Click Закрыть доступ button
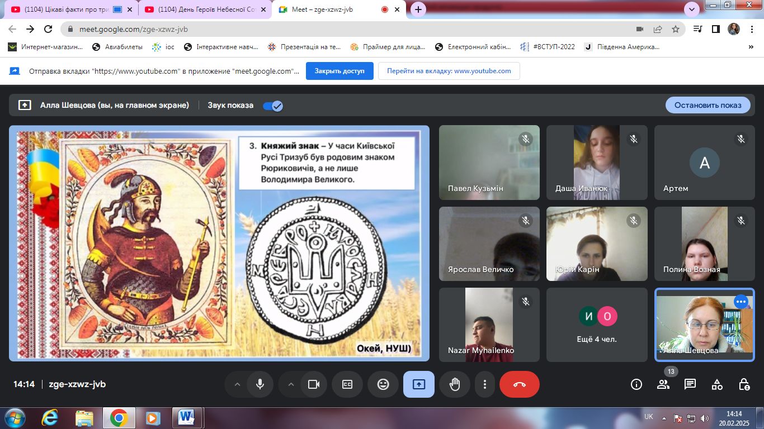 pos(339,71)
